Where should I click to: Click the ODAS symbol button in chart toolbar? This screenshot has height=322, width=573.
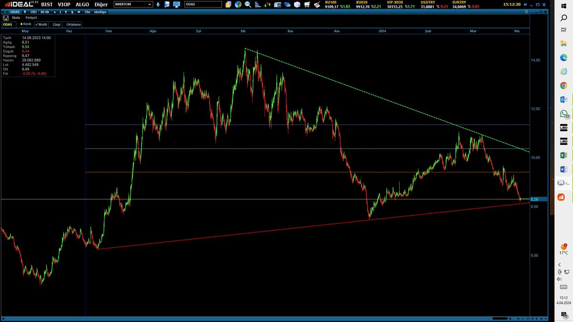[x=15, y=12]
